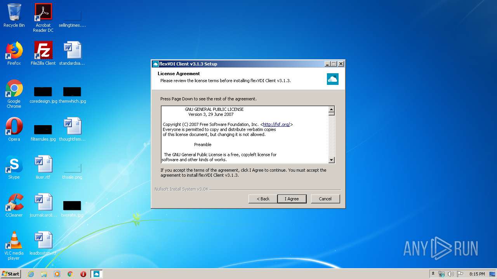Open standardsa Word document icon
The image size is (497, 279).
(x=72, y=53)
